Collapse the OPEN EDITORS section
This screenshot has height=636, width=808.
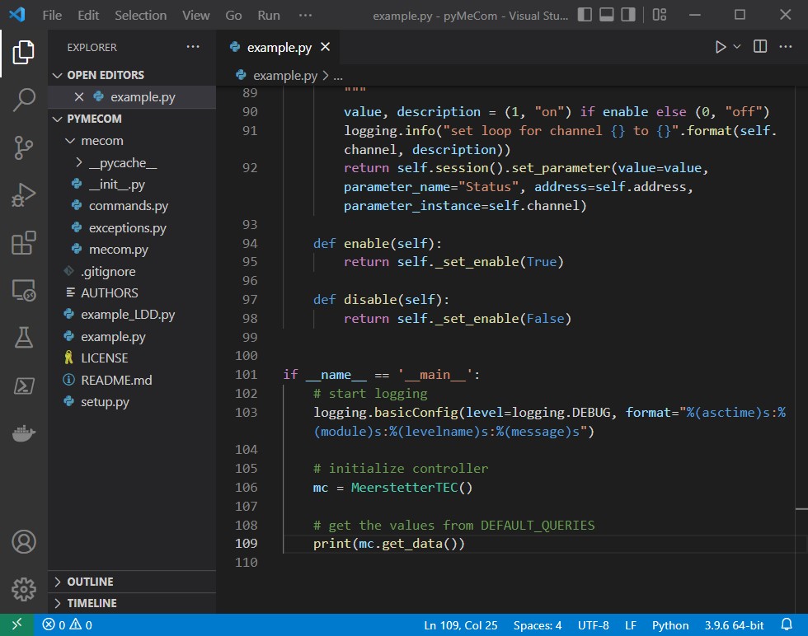tap(57, 74)
